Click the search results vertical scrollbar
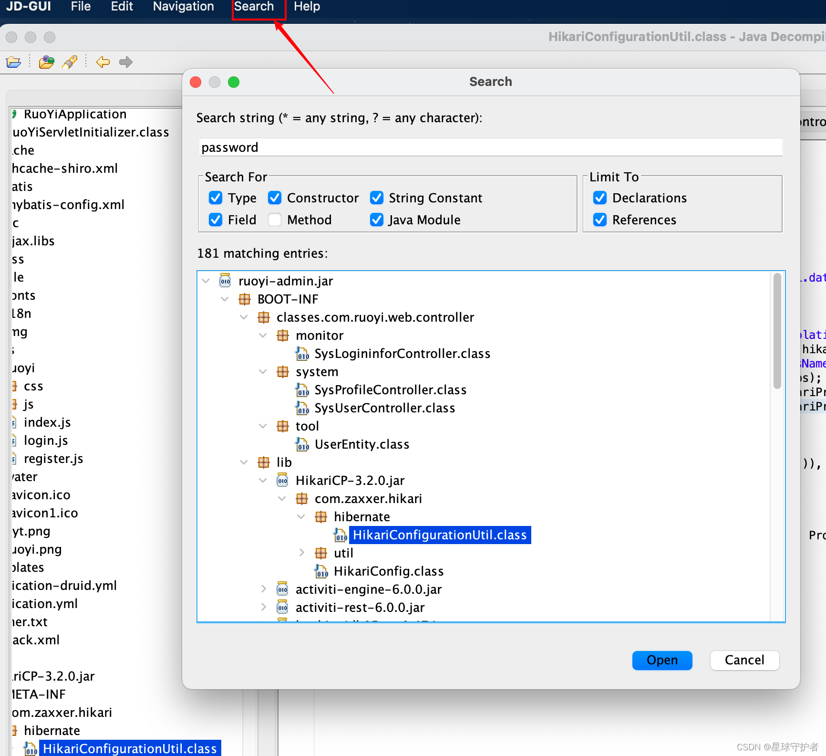Screen dimensions: 826x756 pyautogui.click(x=777, y=330)
